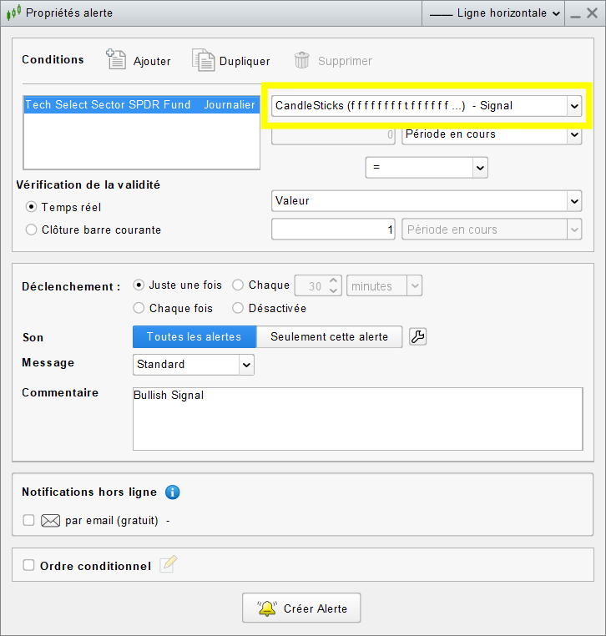Enable the par email notification checkbox

pos(29,520)
